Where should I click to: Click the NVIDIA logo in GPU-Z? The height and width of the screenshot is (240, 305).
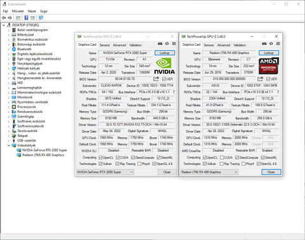click(165, 66)
